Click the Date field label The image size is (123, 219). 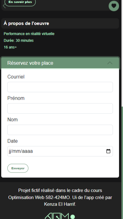pos(13,141)
